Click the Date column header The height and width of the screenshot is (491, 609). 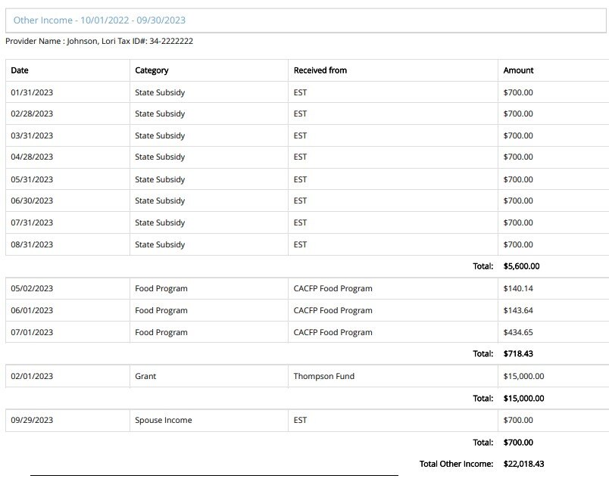tap(20, 70)
